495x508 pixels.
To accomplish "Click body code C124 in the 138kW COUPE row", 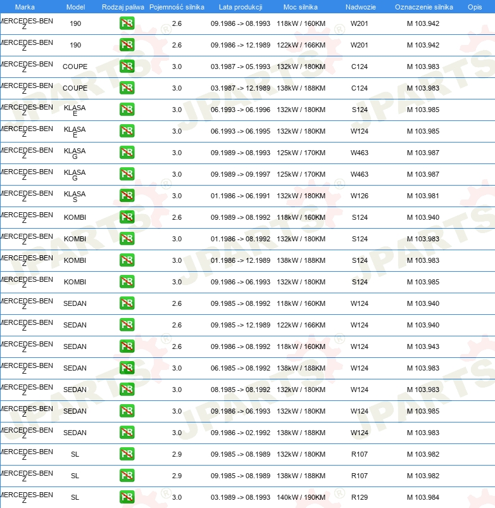I will [360, 88].
